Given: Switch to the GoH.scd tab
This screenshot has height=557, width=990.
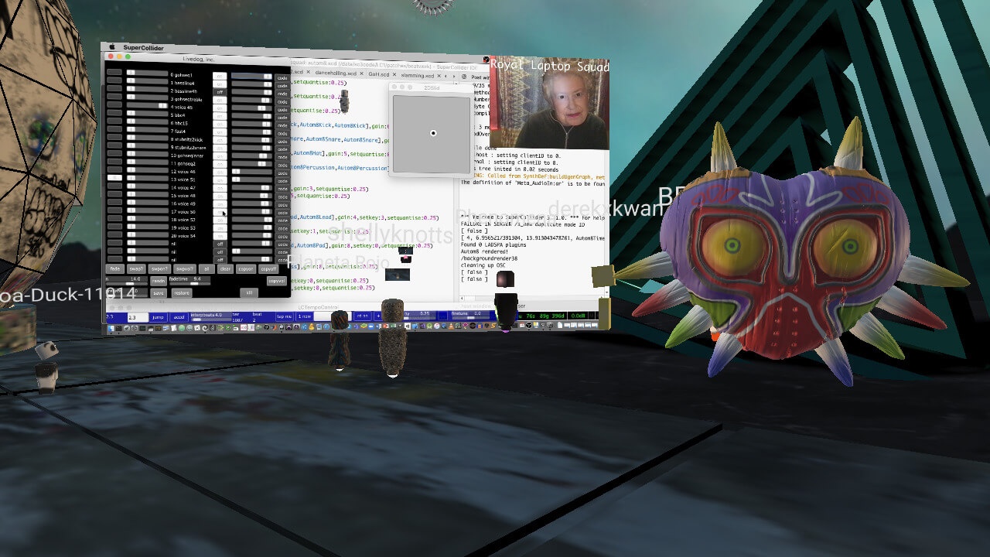Looking at the screenshot, I should point(379,74).
